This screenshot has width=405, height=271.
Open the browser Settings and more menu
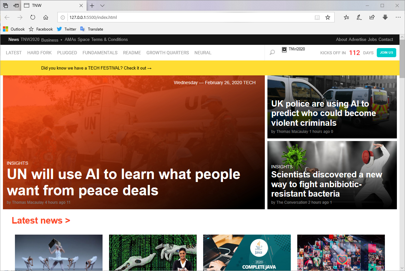click(398, 17)
